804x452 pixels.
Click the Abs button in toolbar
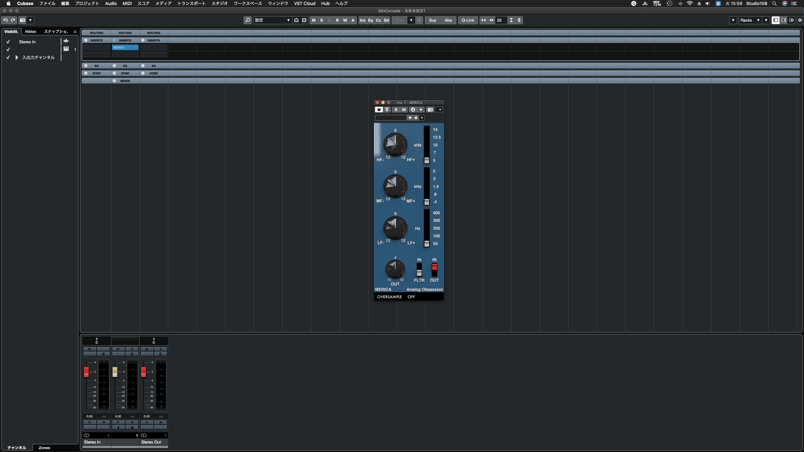coord(448,20)
